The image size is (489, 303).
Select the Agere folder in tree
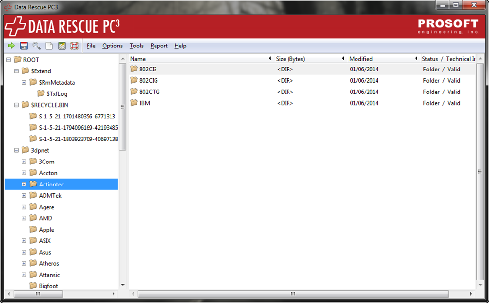[x=42, y=207]
